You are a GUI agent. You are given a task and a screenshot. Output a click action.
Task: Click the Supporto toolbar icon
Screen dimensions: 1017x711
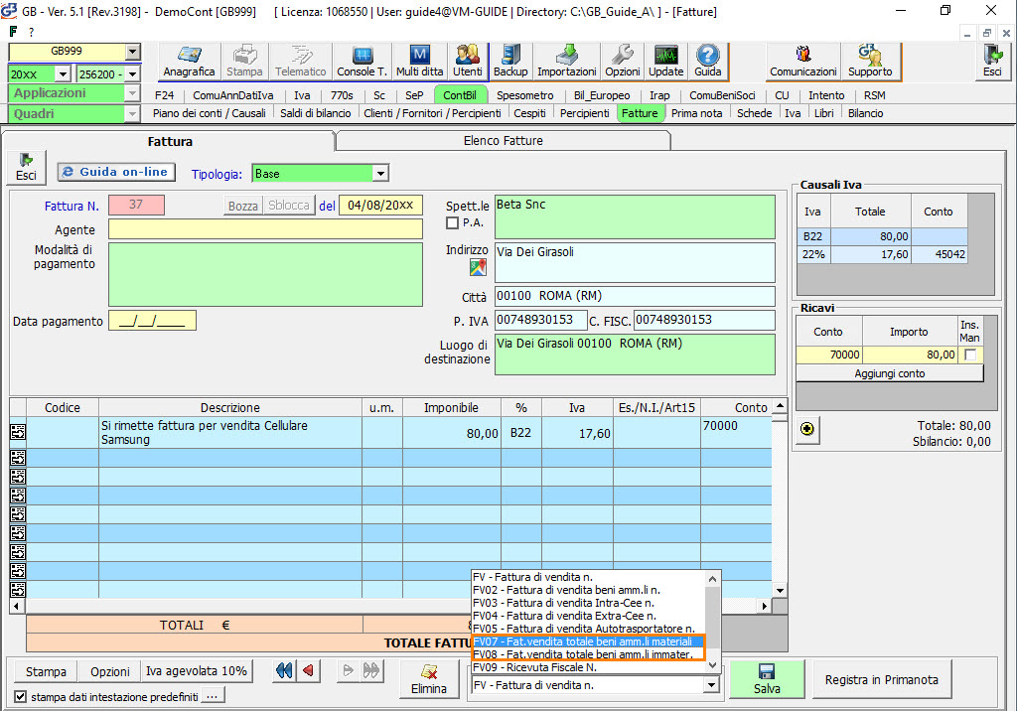pyautogui.click(x=870, y=61)
